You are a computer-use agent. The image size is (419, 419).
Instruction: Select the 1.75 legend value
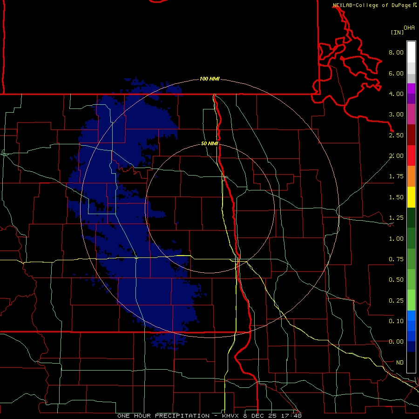coord(396,176)
